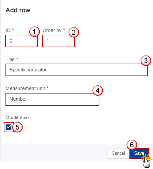153x169 pixels.
Task: Select the Title field with Specific indicator
Action: 77,70
